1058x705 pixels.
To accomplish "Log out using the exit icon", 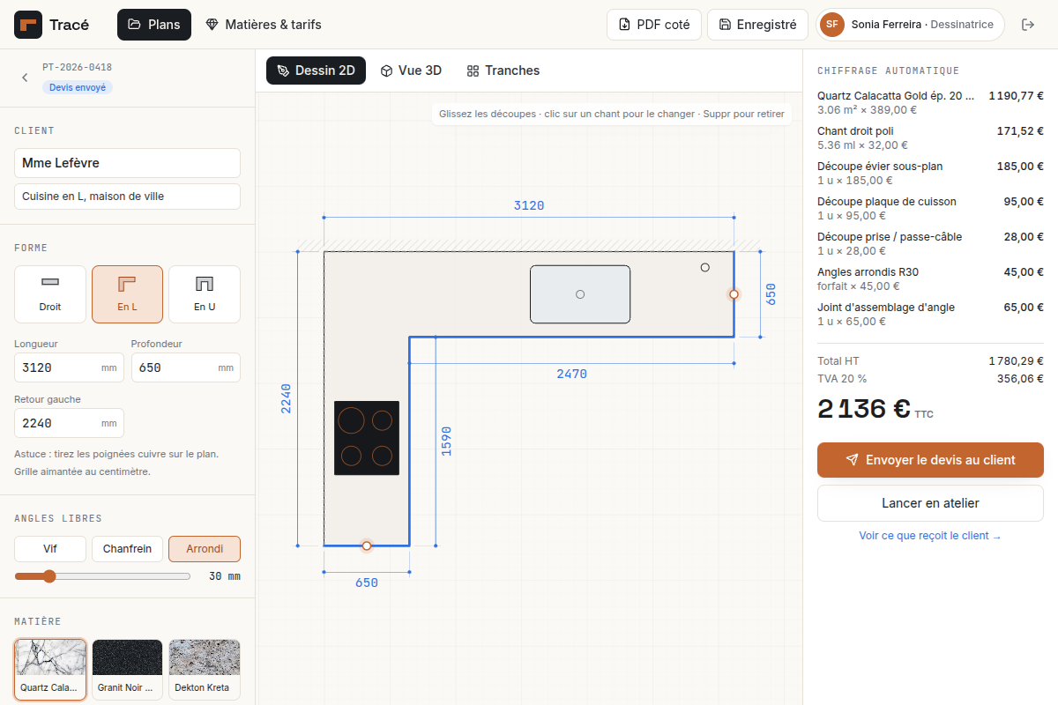I will point(1027,25).
